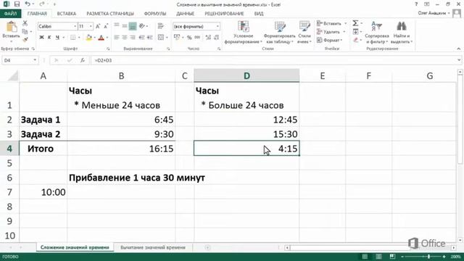Open the font color dropdown arrow
The image size is (464, 261).
107,38
